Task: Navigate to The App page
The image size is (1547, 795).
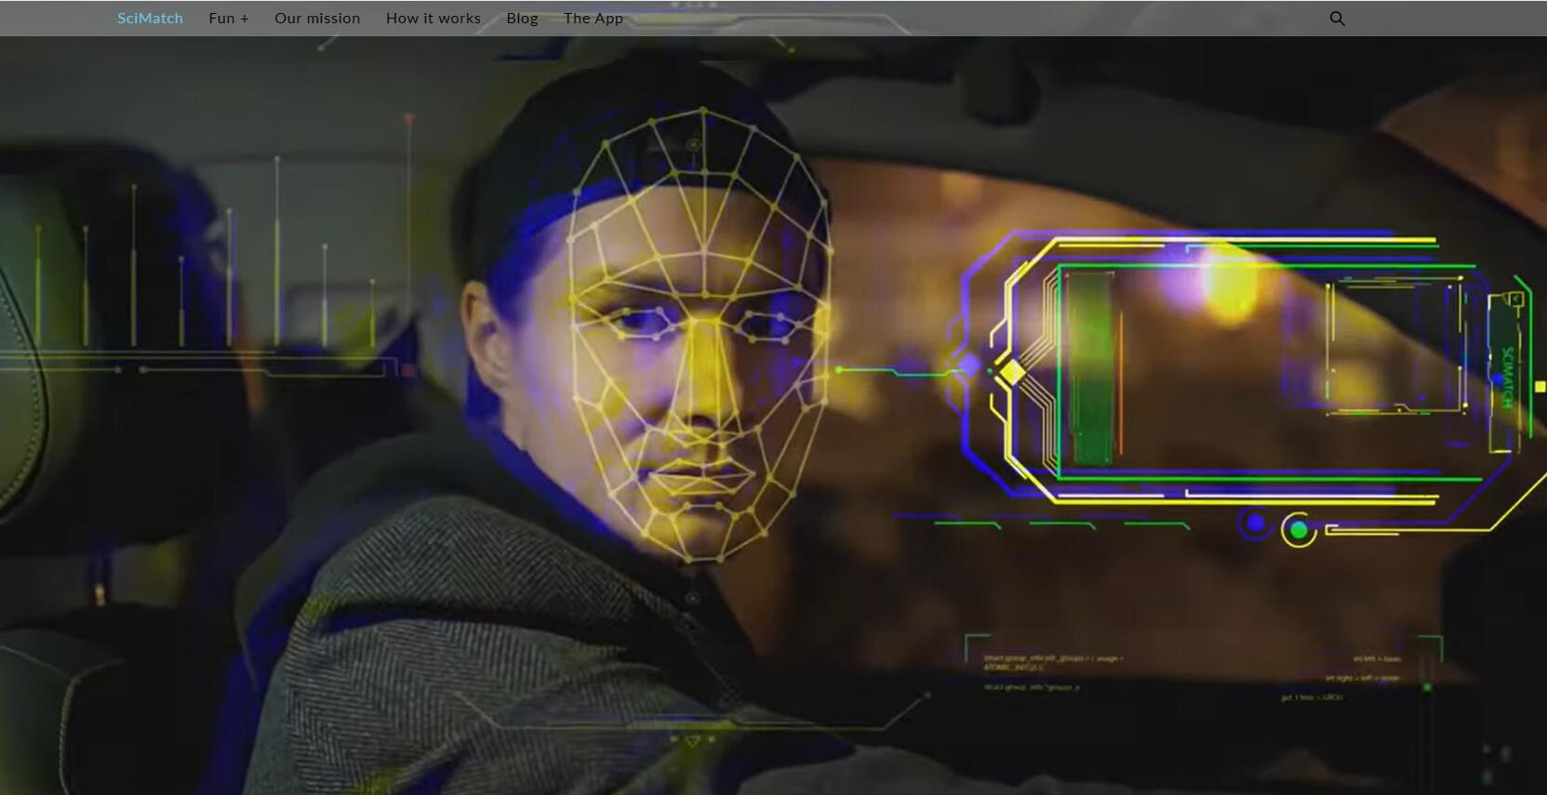Action: (593, 19)
